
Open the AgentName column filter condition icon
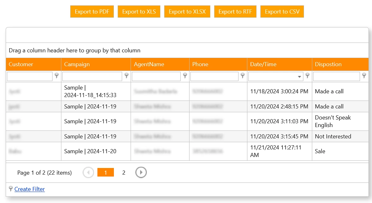click(x=185, y=76)
